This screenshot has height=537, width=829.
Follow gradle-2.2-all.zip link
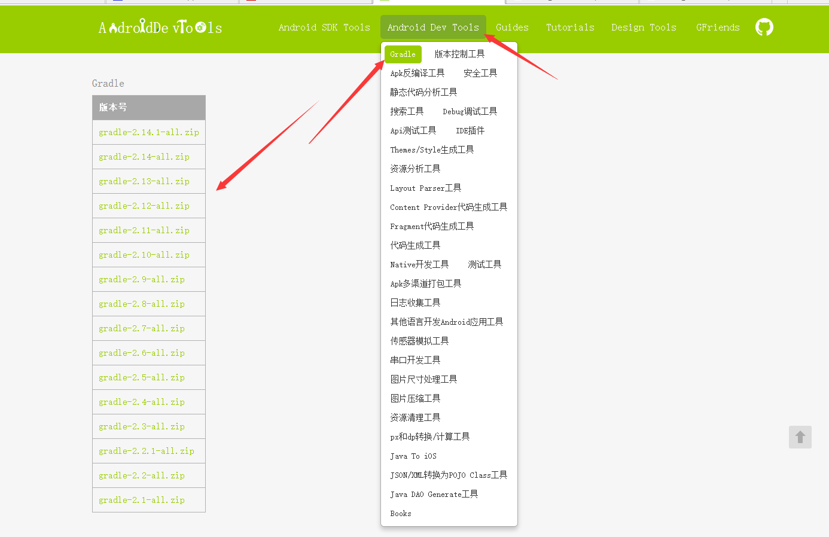click(x=142, y=475)
